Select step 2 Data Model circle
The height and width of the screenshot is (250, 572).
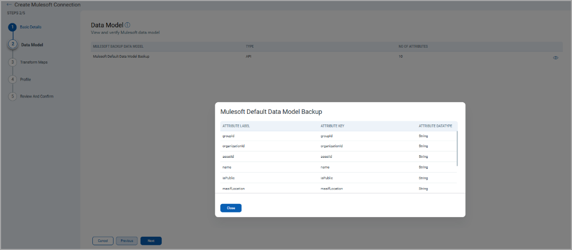pyautogui.click(x=13, y=44)
